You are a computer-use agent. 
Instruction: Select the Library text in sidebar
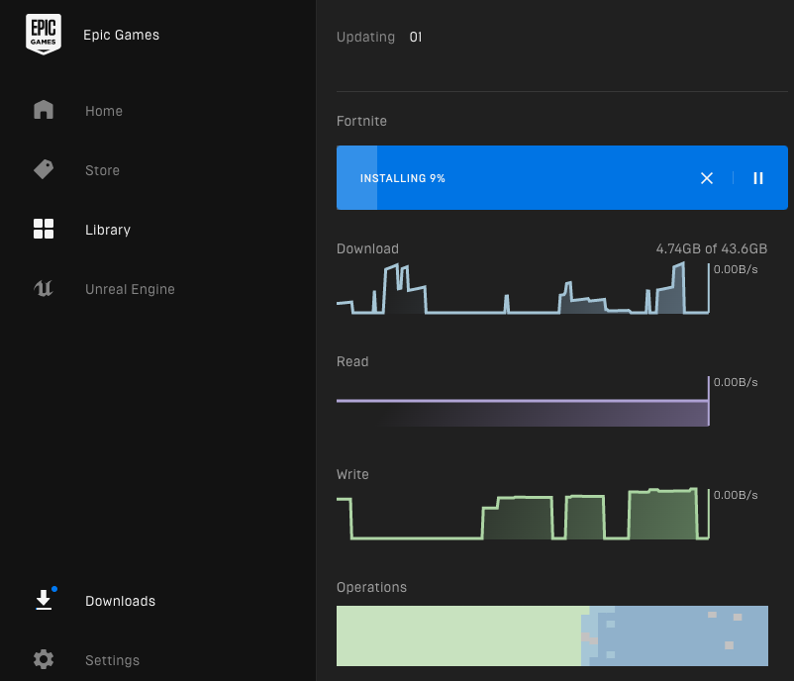click(x=108, y=230)
